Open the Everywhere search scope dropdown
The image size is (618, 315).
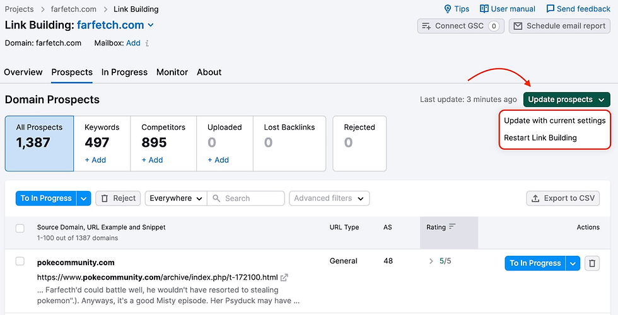click(x=176, y=198)
